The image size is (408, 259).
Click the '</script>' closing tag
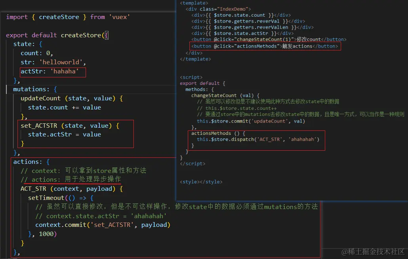click(193, 164)
